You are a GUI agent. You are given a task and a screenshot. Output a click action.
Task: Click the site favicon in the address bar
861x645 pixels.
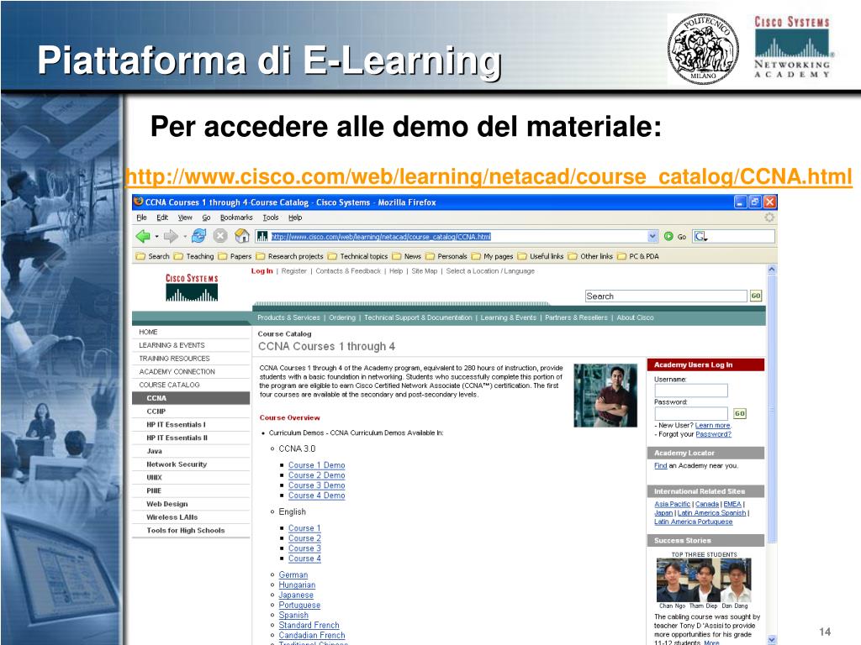click(x=262, y=236)
